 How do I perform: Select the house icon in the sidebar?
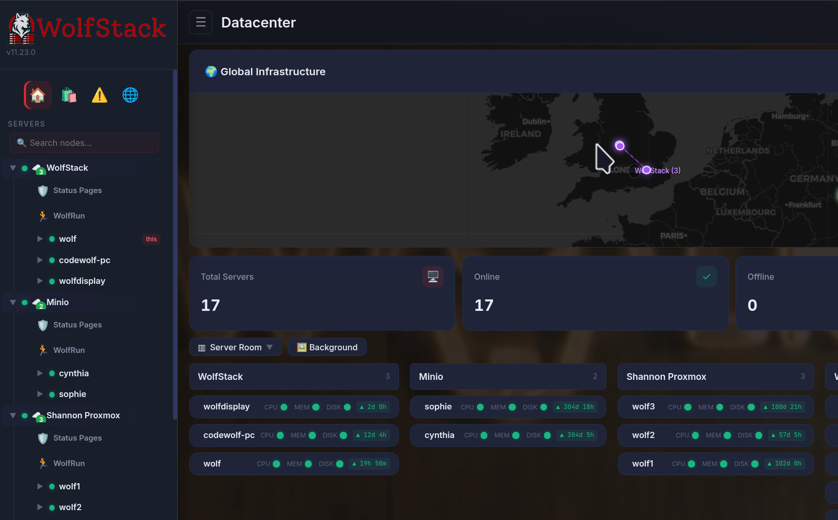[x=37, y=95]
